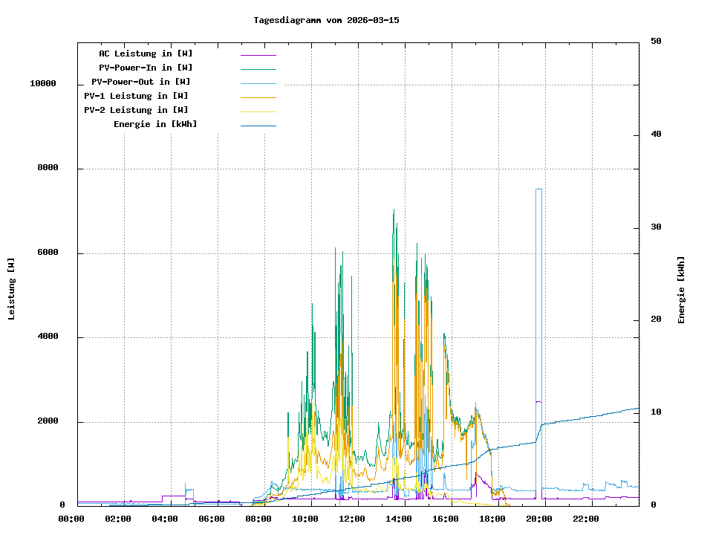This screenshot has height=535, width=713.
Task: Select the 50 tick label on the right axis
Action: (x=656, y=42)
